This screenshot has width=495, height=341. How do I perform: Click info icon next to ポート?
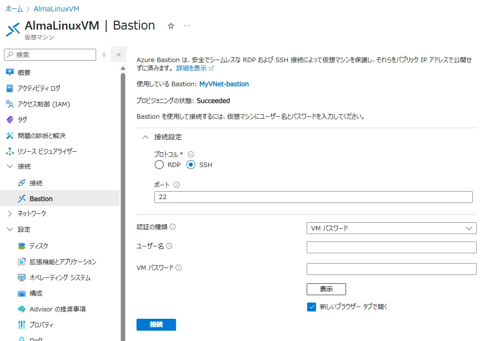[x=177, y=185]
